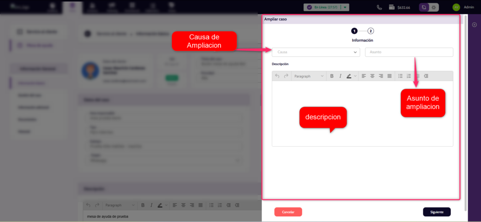Switch to the gear side of header toggle
This screenshot has height=222, width=481.
[x=434, y=8]
